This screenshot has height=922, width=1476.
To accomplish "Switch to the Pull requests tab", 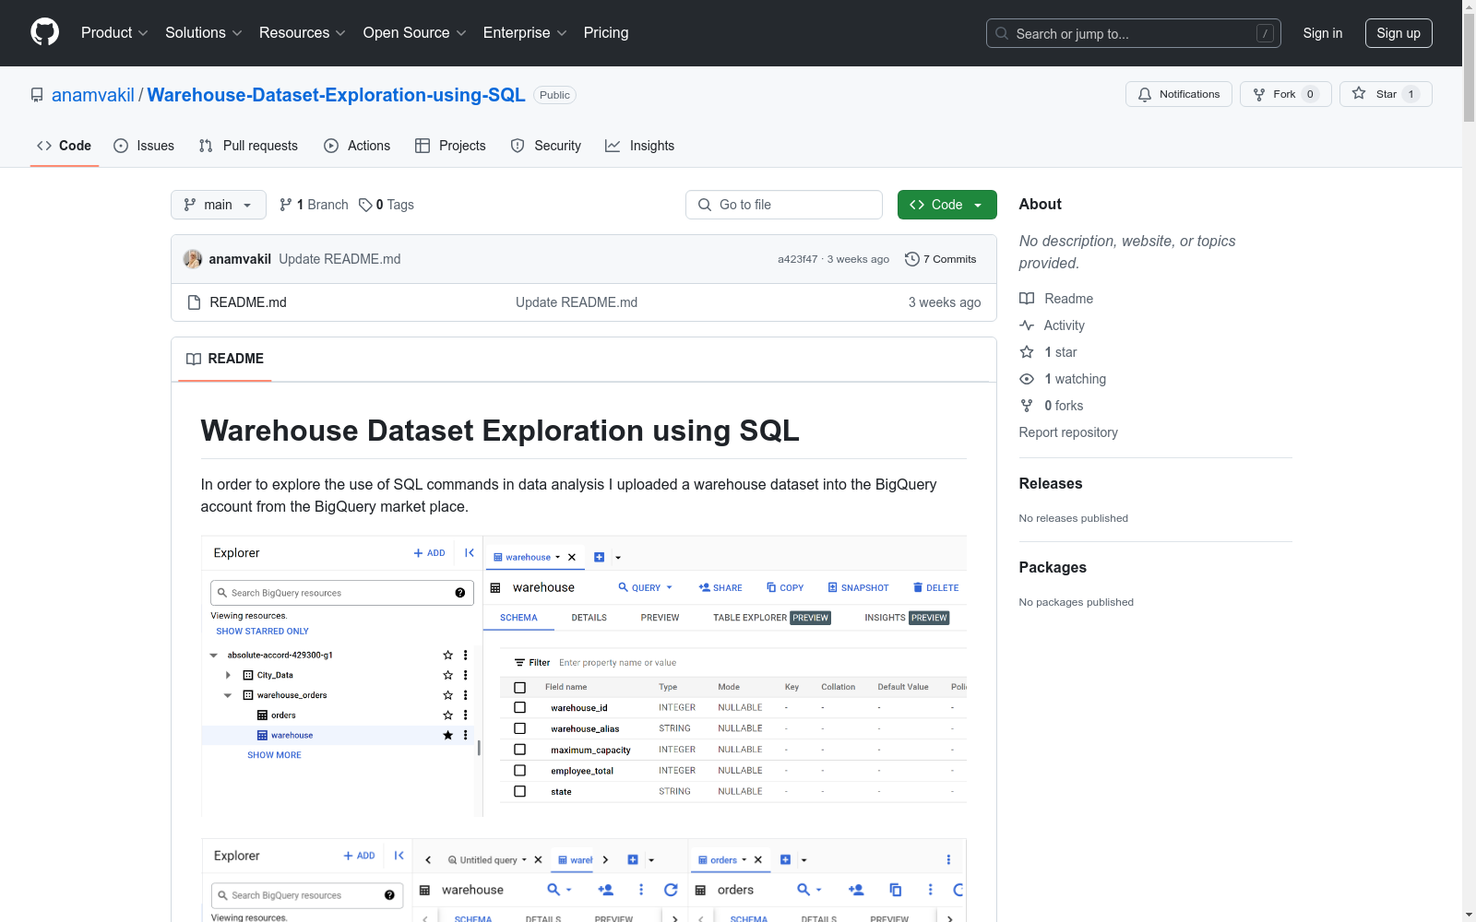I will coord(248,146).
